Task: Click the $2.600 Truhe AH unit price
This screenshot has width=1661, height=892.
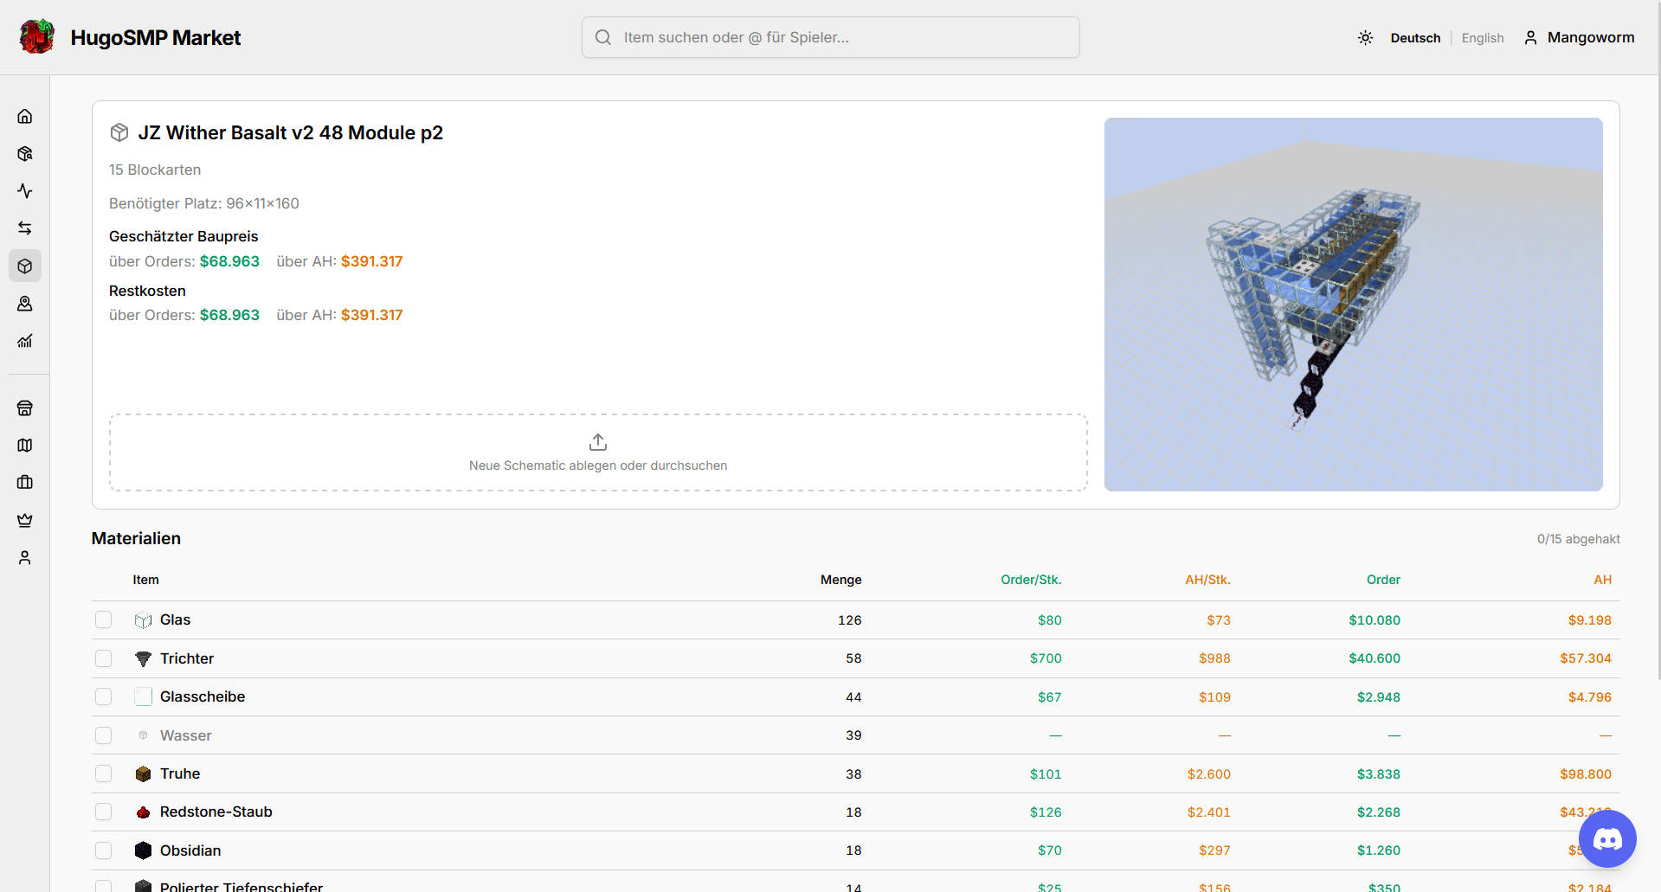Action: (x=1209, y=774)
